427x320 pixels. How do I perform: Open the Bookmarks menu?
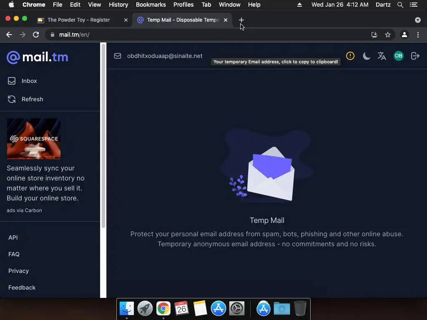[151, 5]
